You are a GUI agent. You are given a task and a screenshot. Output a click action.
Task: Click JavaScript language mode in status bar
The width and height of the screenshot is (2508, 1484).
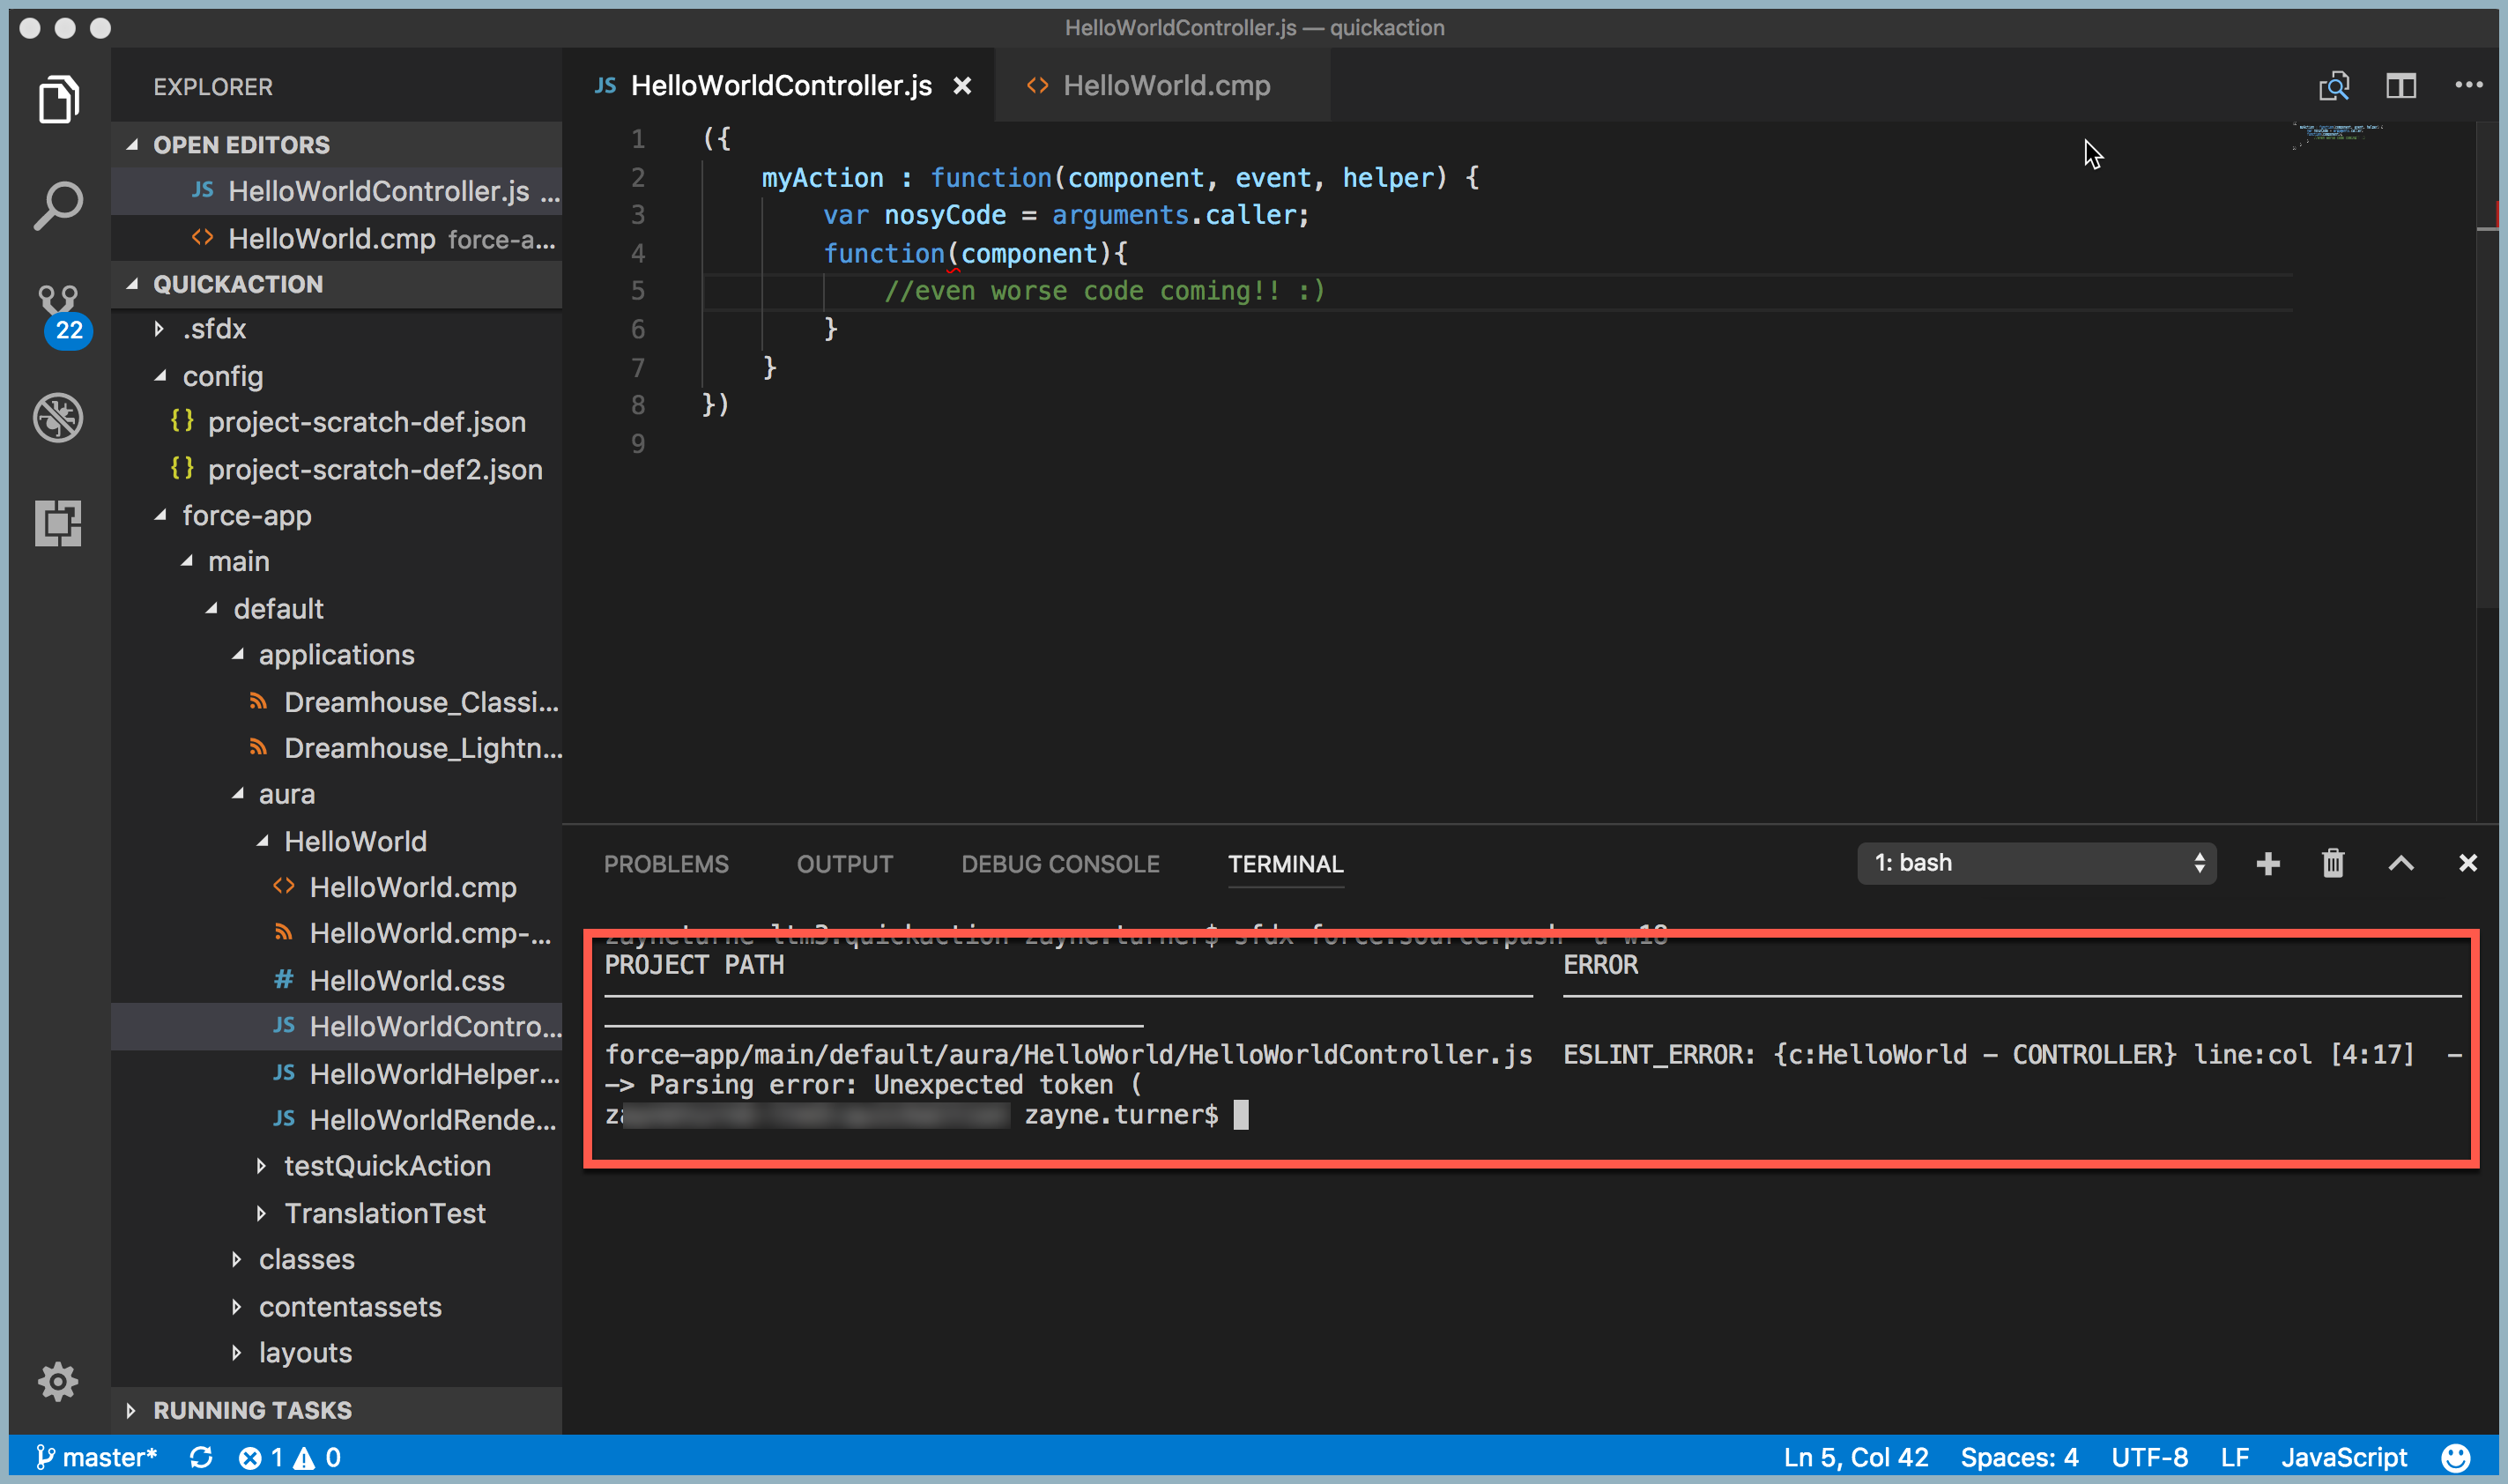[x=2343, y=1457]
